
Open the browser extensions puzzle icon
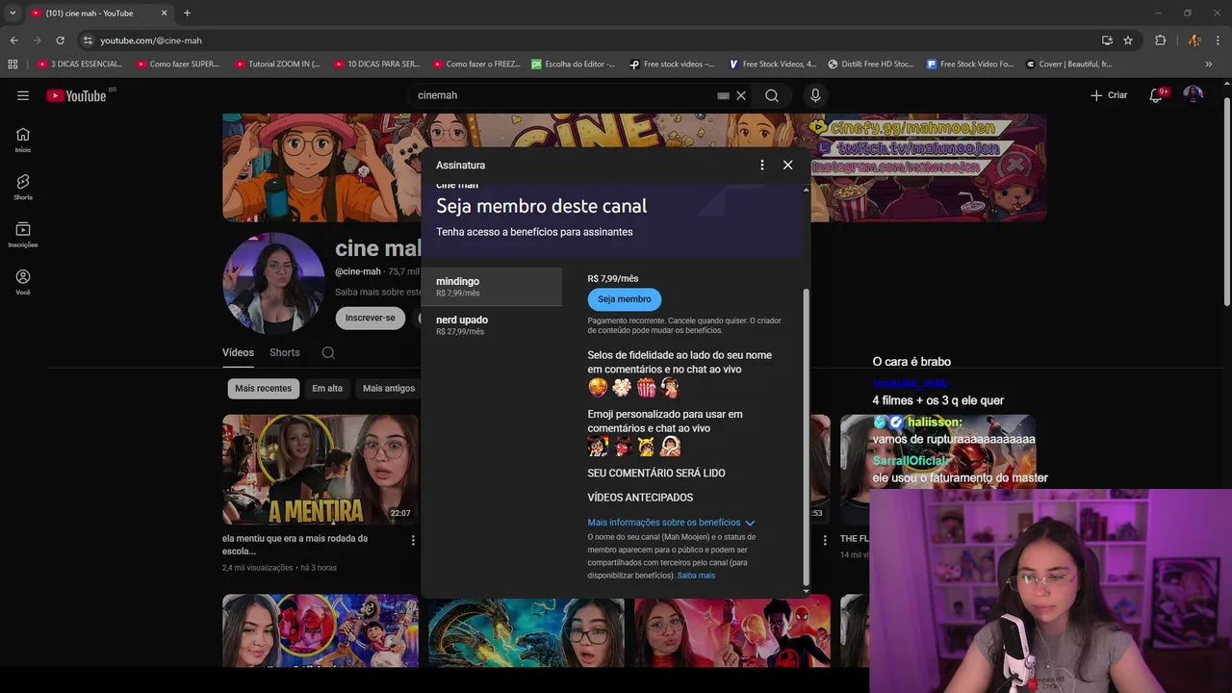tap(1160, 40)
